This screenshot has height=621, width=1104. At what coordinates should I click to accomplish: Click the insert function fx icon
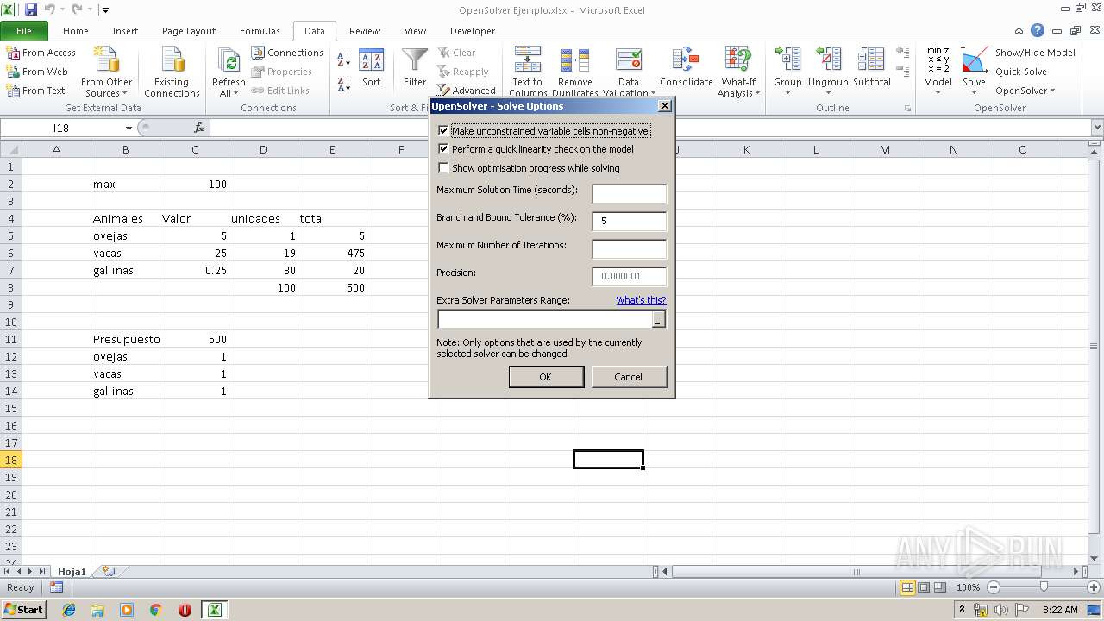coord(199,128)
